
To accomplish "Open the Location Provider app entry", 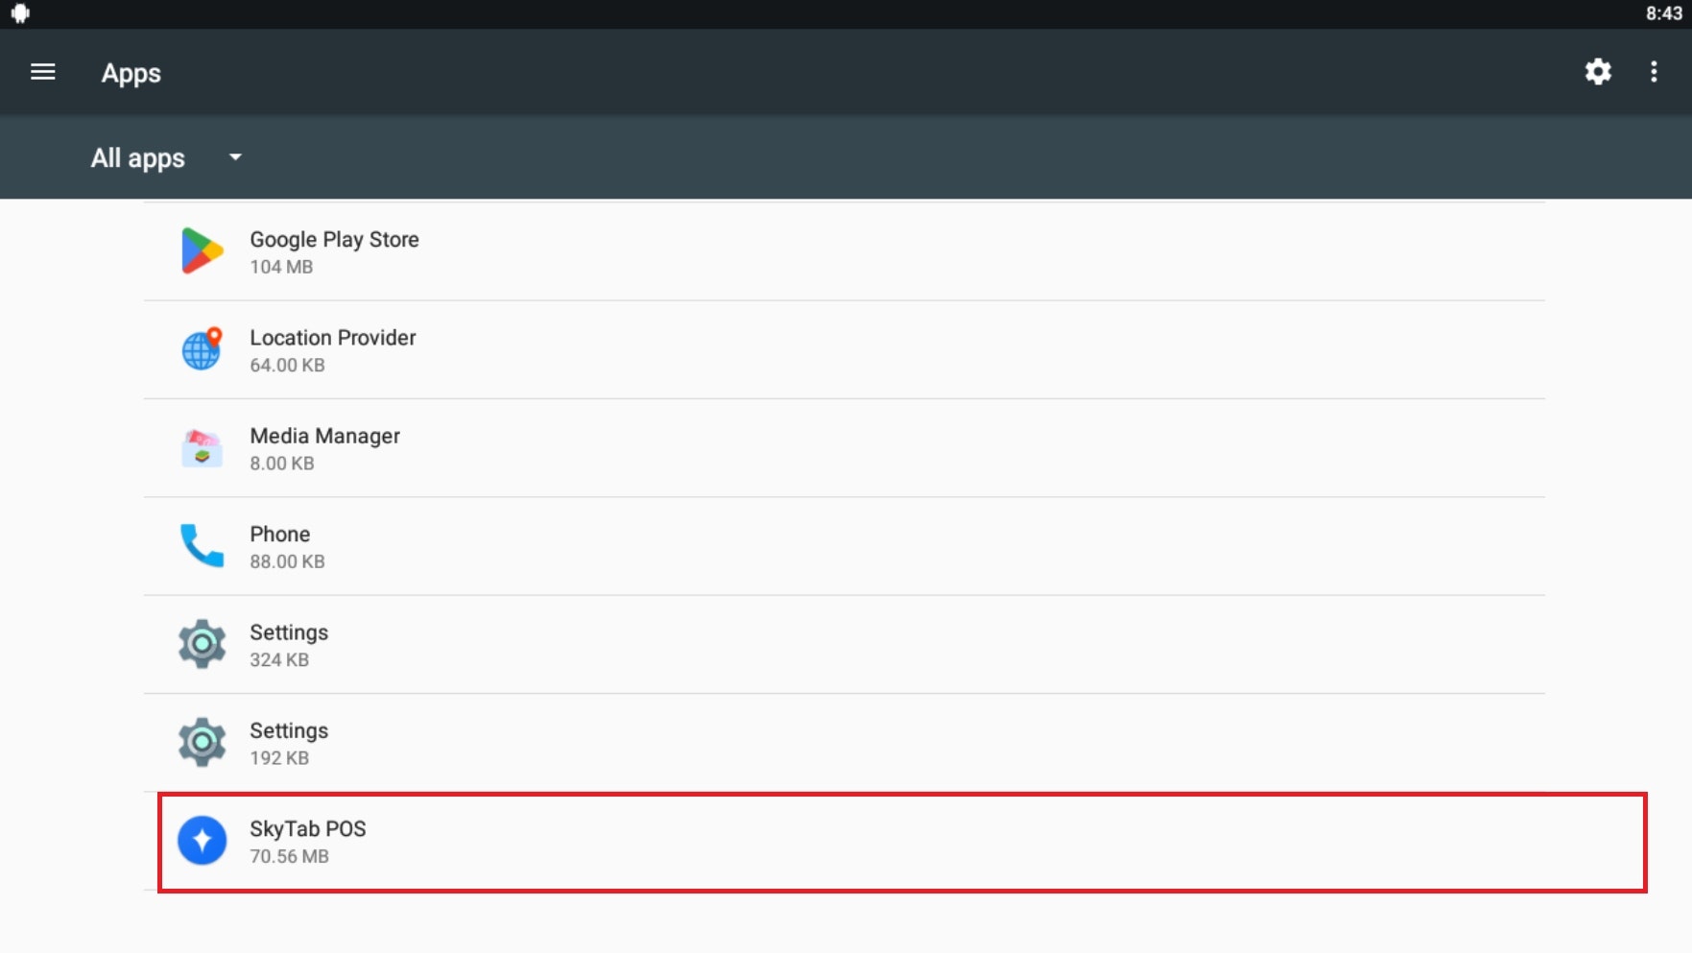I will tap(845, 349).
